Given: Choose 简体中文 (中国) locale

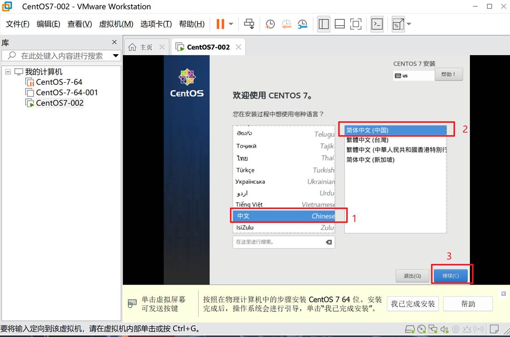Looking at the screenshot, I should coord(395,130).
